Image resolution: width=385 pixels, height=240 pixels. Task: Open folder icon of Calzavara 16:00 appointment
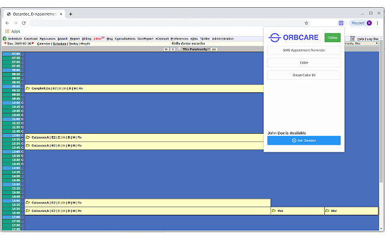click(28, 203)
